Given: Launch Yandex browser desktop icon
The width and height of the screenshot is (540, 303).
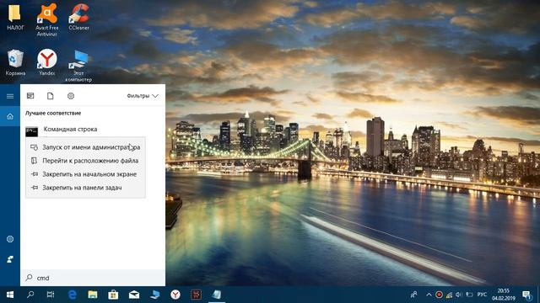Looking at the screenshot, I should click(x=47, y=62).
